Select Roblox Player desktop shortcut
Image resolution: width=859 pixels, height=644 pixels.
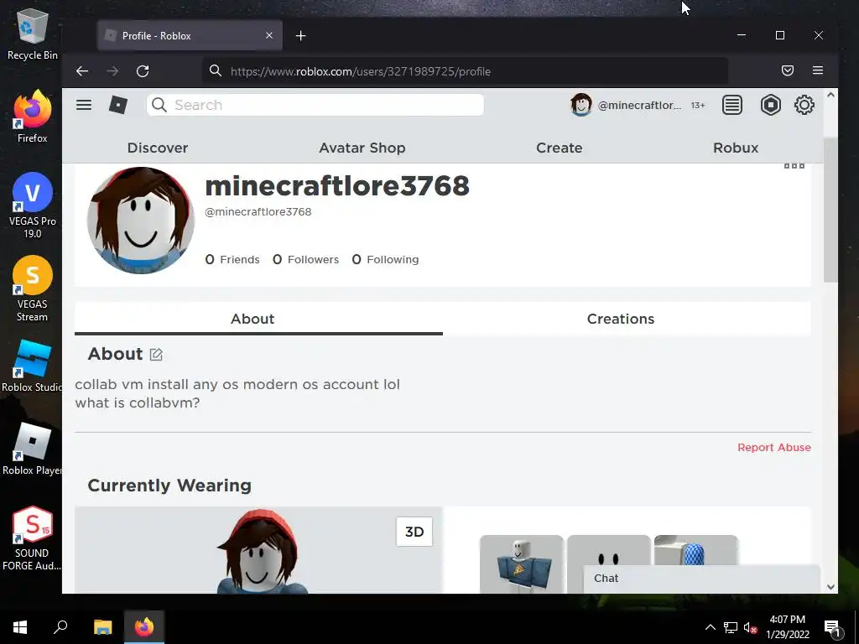pos(32,449)
